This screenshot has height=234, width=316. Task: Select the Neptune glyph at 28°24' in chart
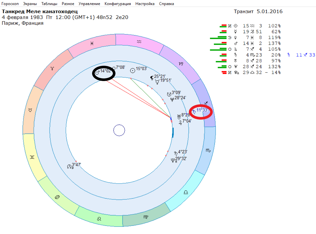point(172,99)
